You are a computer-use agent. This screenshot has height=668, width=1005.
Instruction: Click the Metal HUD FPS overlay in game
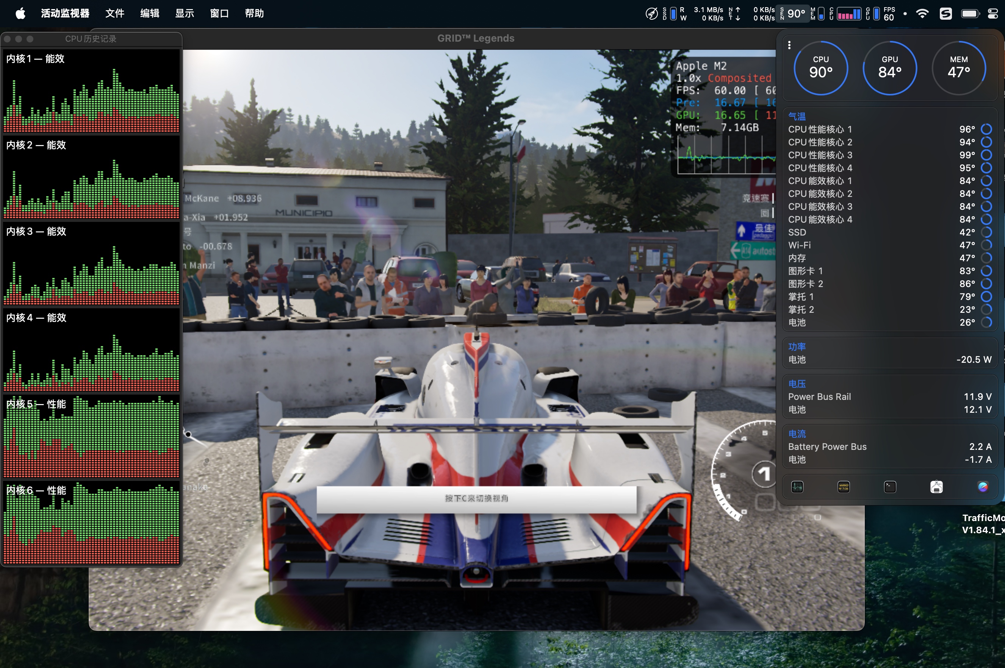tap(725, 116)
